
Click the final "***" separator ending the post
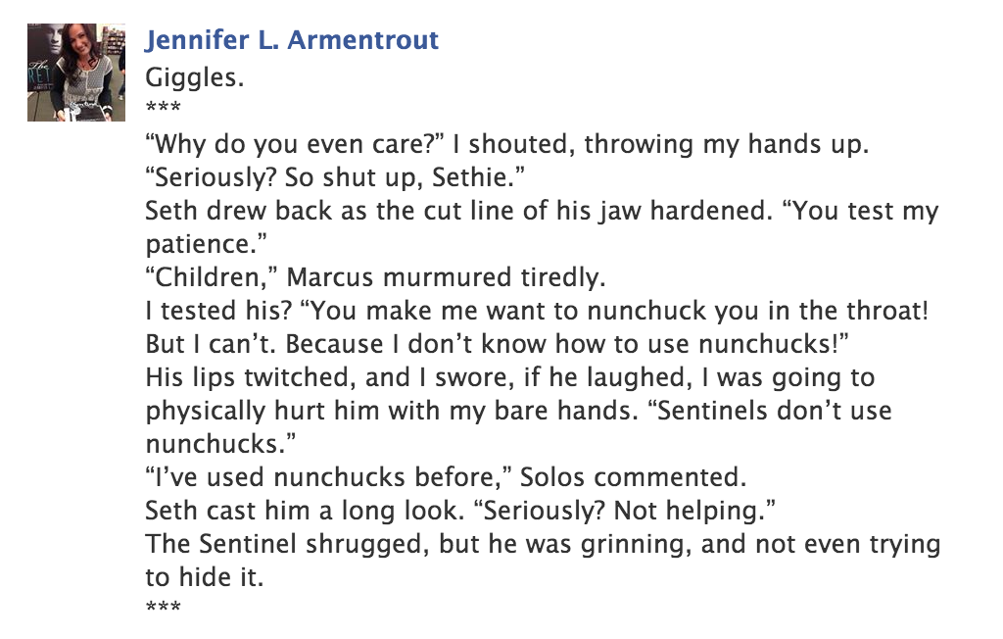pyautogui.click(x=164, y=607)
